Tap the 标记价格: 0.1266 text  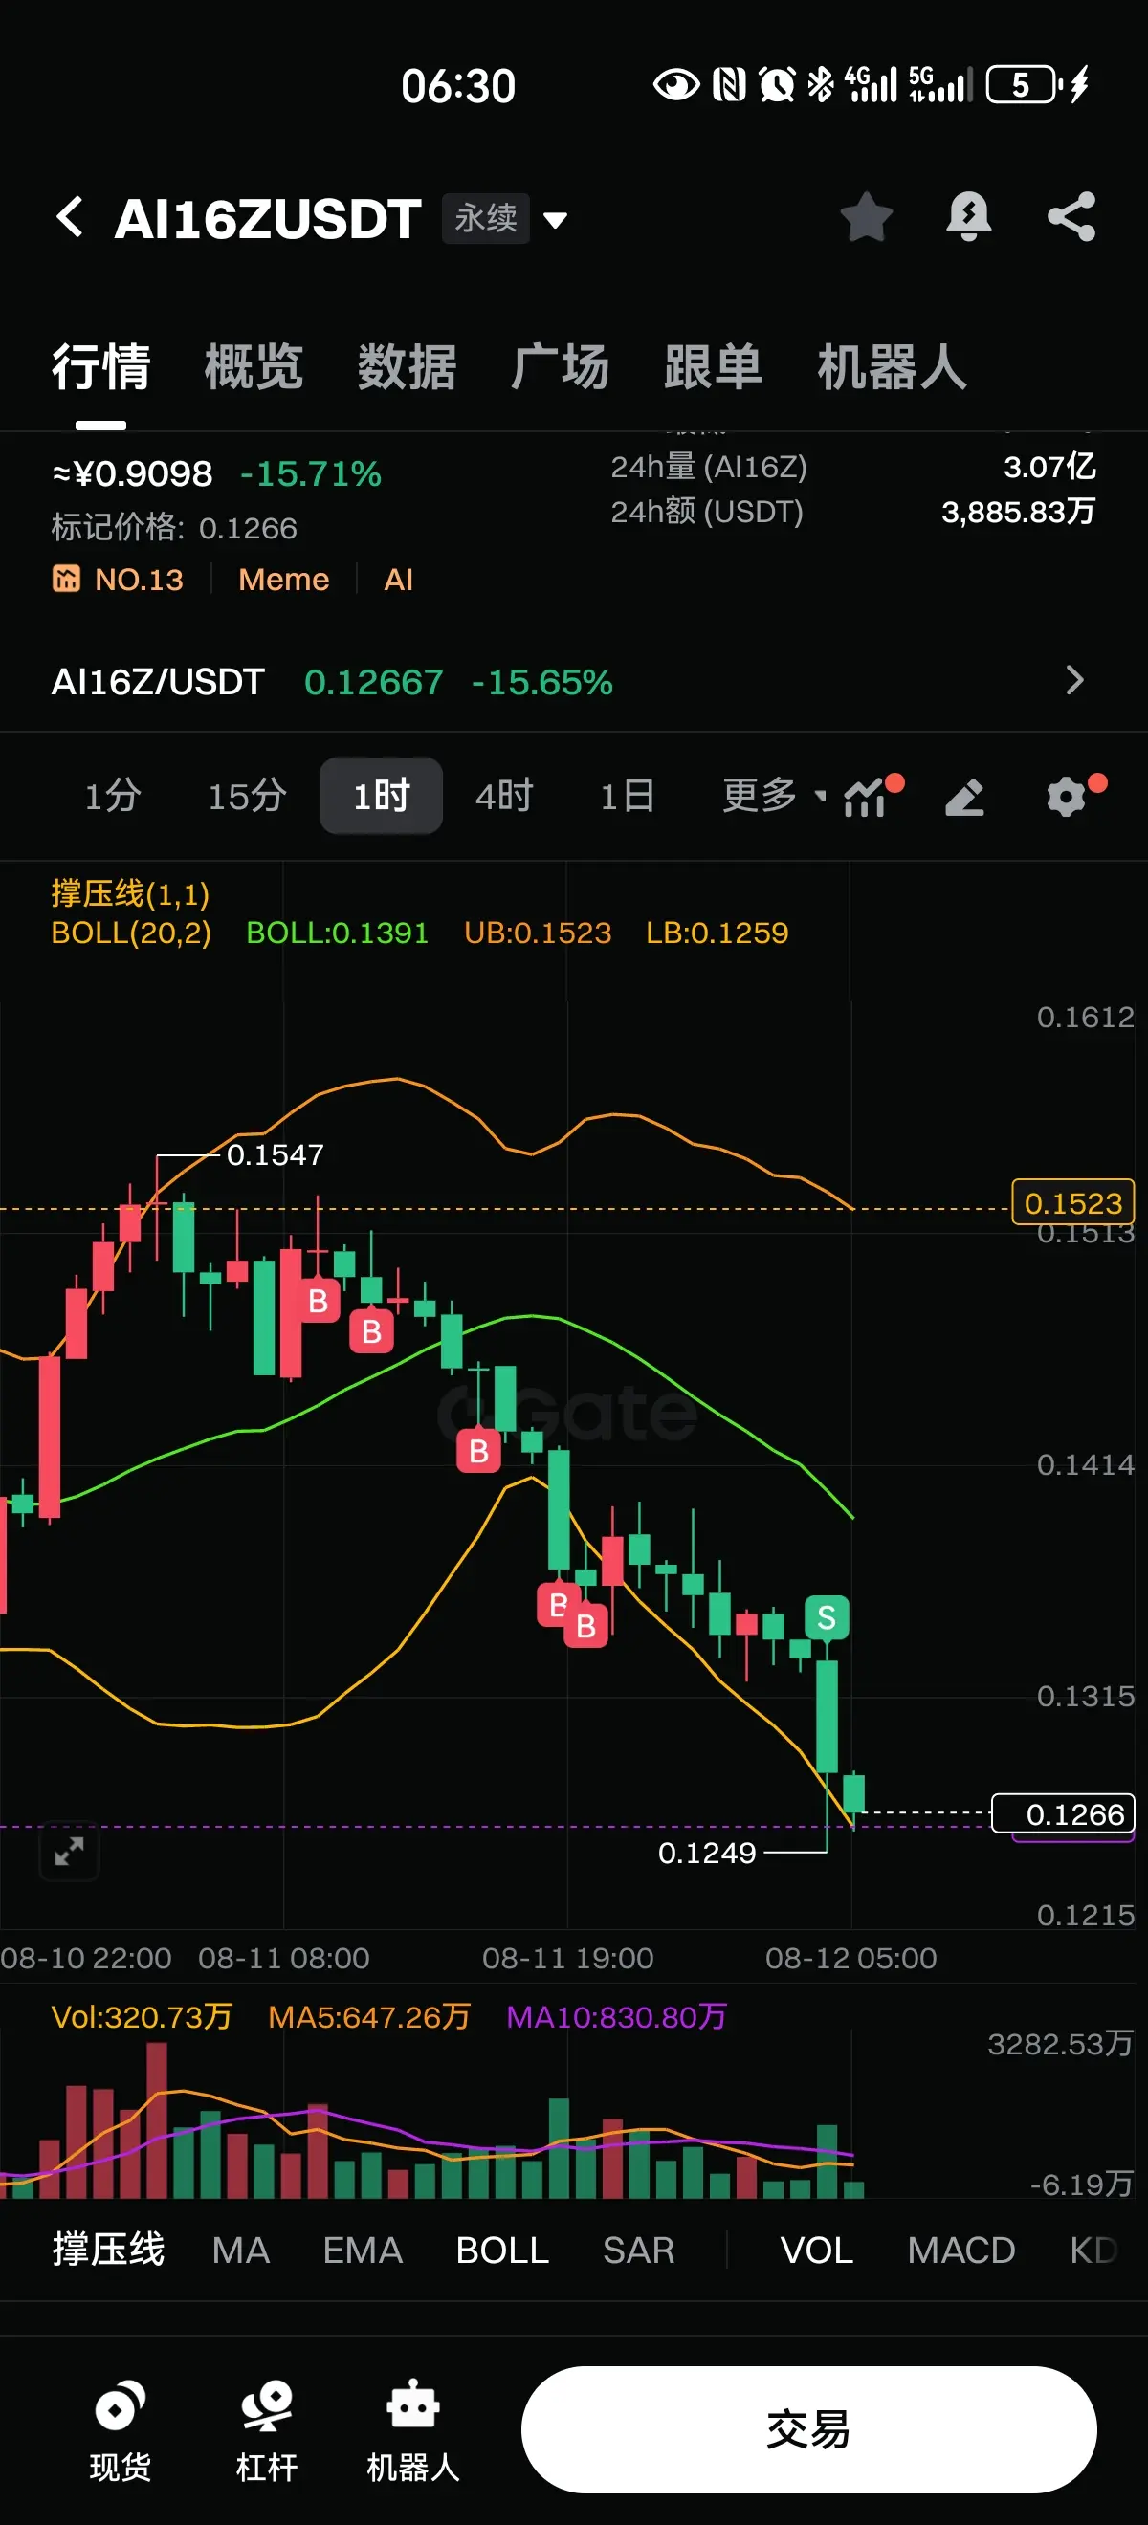tap(173, 527)
